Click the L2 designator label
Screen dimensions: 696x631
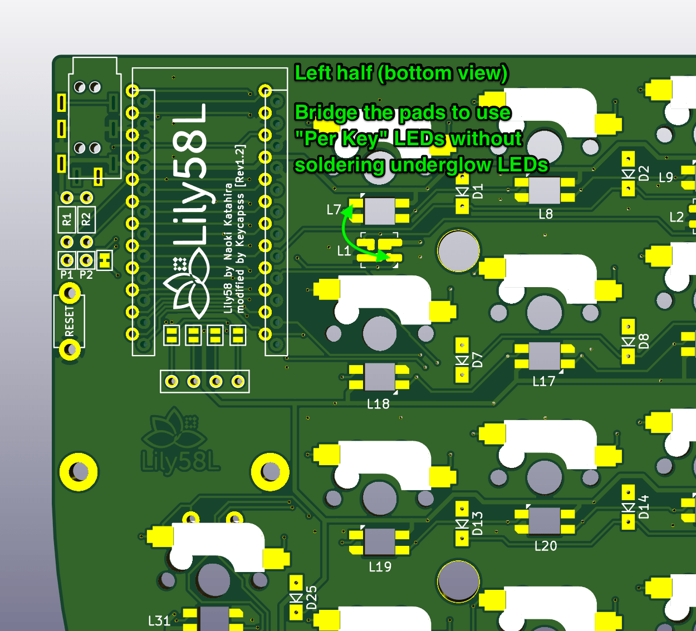677,217
